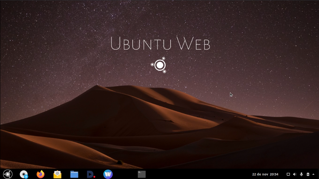The width and height of the screenshot is (319, 179).
Task: Open the mail client from the taskbar
Action: pos(57,174)
